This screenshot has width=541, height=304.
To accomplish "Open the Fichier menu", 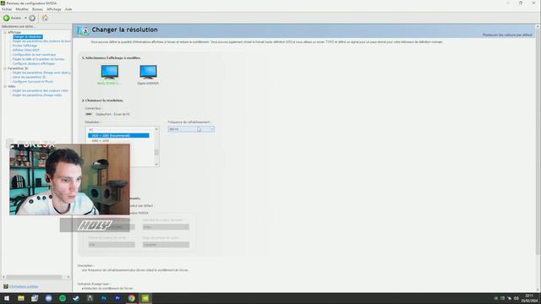I will pos(7,9).
